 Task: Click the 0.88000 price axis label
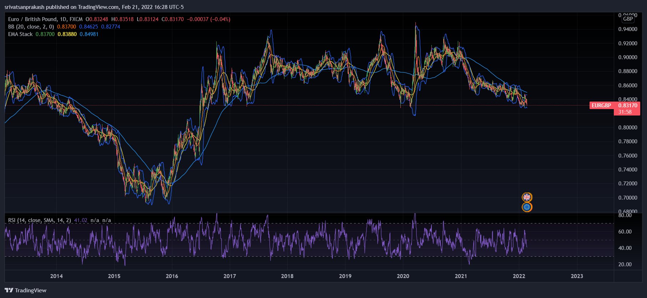click(x=628, y=71)
